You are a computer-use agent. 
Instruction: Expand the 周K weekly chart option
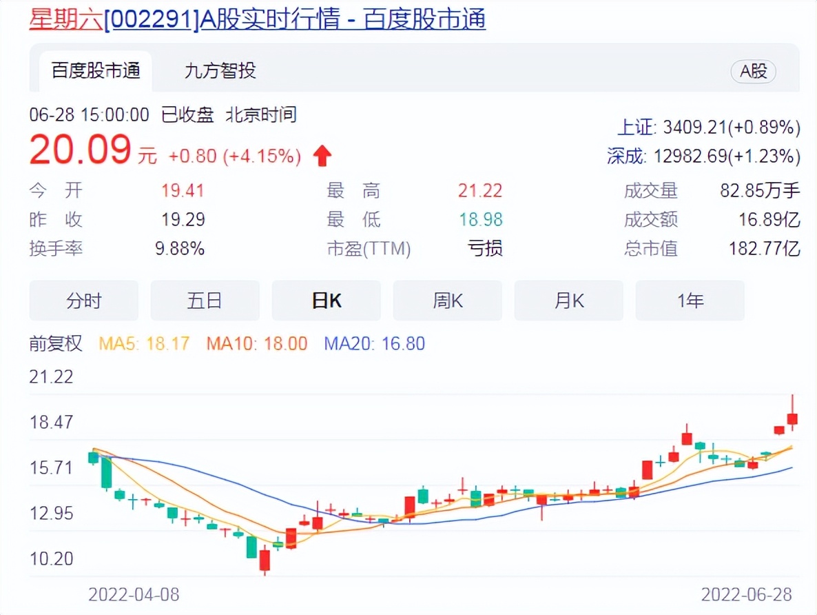click(447, 300)
